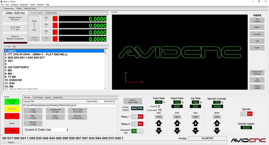This screenshot has height=145, width=269.
Task: Decrease Jog Rate with the down arrow
Action: (x=195, y=131)
